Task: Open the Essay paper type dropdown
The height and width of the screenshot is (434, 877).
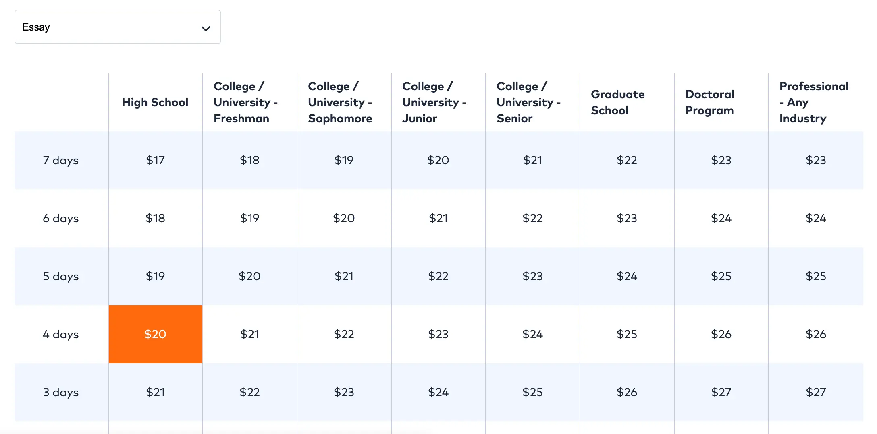Action: click(x=117, y=27)
